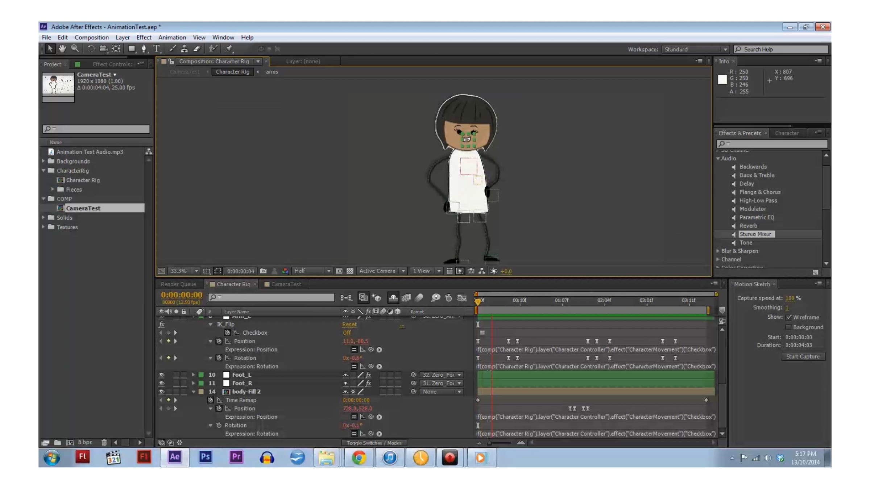Screen dimensions: 870x489
Task: Select the Pen tool
Action: pos(144,49)
